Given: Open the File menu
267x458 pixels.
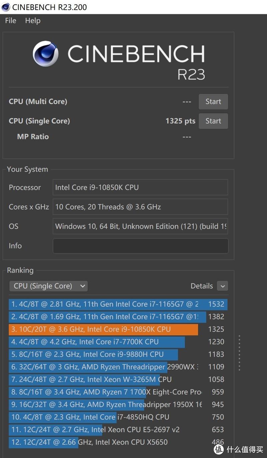Looking at the screenshot, I should 11,20.
